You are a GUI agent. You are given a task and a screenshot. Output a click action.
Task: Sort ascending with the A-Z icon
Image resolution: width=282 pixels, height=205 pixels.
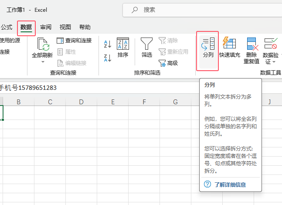pos(108,44)
